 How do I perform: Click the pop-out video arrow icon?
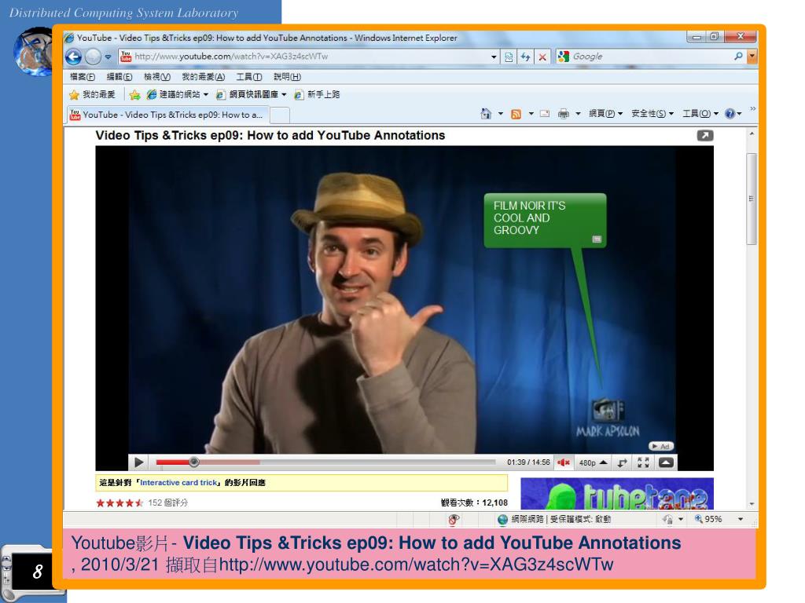coord(705,135)
